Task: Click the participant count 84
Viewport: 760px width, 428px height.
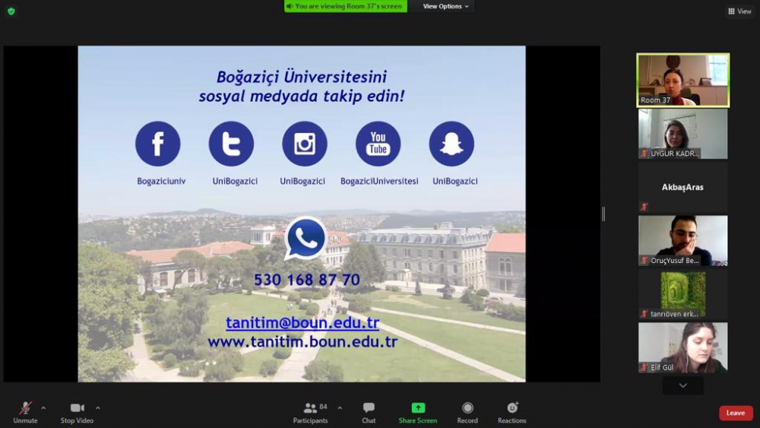Action: (323, 407)
